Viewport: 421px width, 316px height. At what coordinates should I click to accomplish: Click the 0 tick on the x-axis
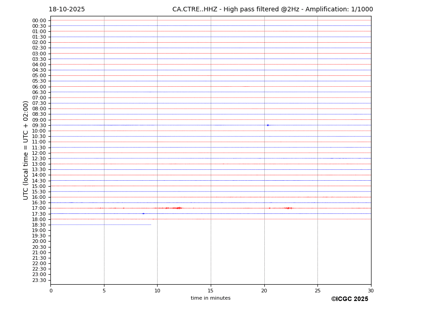51,291
